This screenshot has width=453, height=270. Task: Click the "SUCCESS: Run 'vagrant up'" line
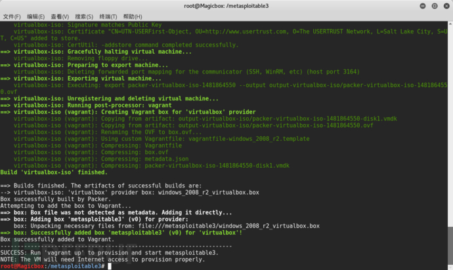[x=109, y=253]
